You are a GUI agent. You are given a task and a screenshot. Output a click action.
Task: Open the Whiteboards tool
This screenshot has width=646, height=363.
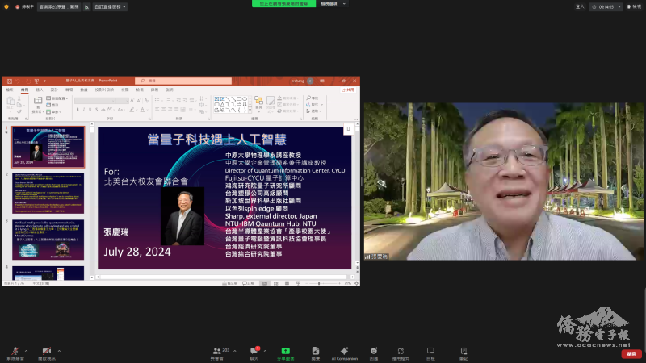click(430, 353)
